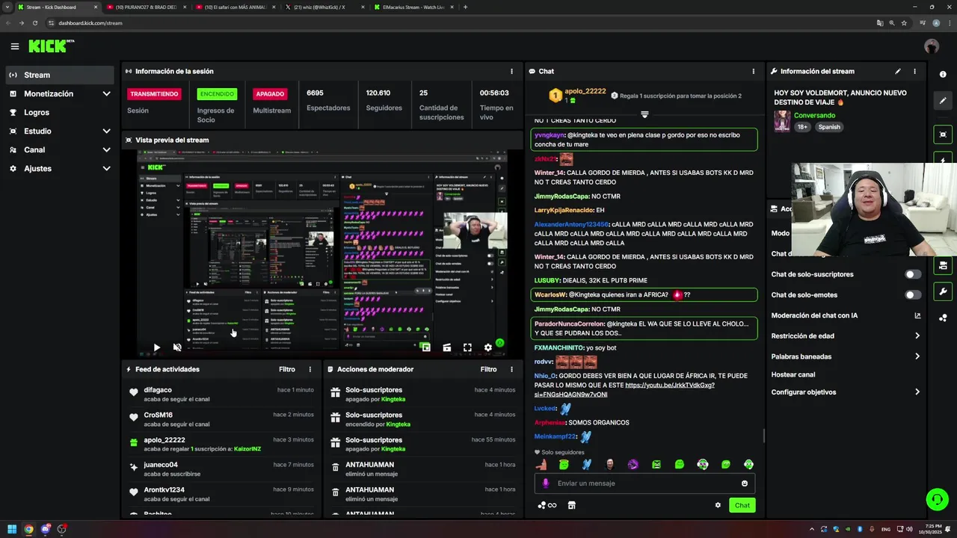The height and width of the screenshot is (538, 957).
Task: Send message with the Chat button
Action: (x=742, y=505)
